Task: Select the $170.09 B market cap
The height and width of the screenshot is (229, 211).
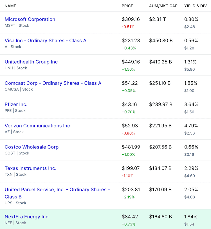Action: 160,190
